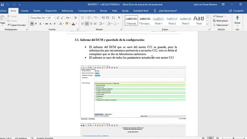Open the font size 20 dropdown

pyautogui.click(x=54, y=18)
